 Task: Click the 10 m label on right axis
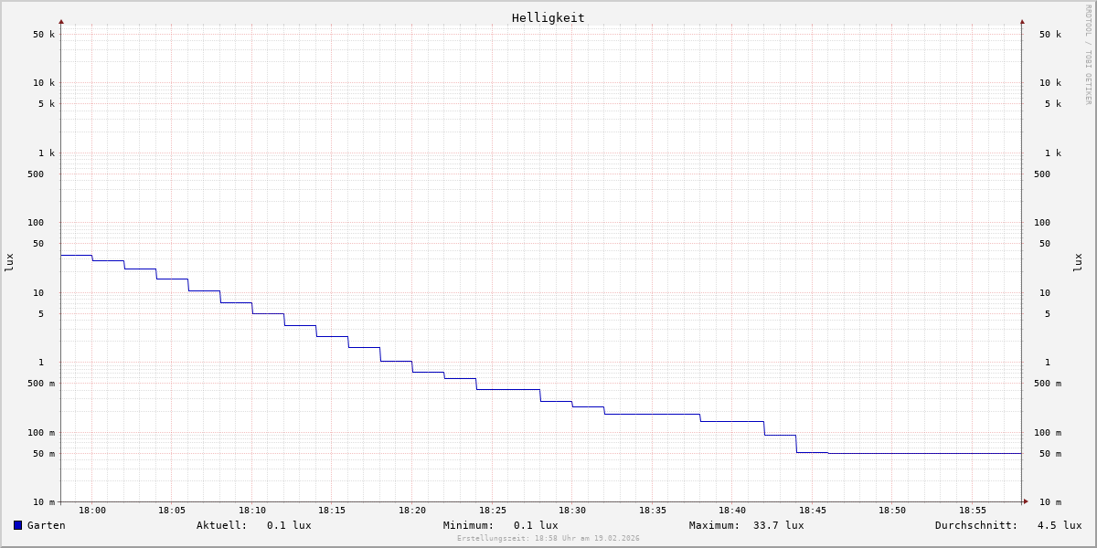tap(1049, 502)
